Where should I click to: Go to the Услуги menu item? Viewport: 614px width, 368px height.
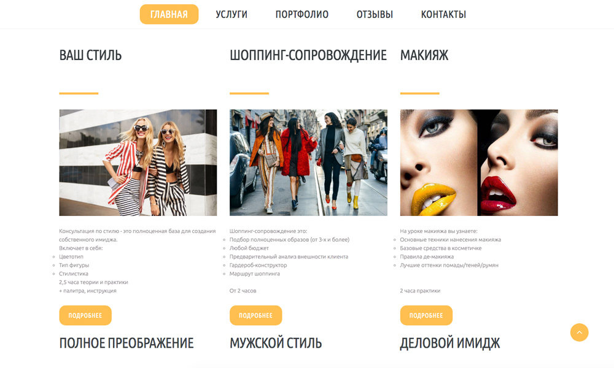pos(231,15)
